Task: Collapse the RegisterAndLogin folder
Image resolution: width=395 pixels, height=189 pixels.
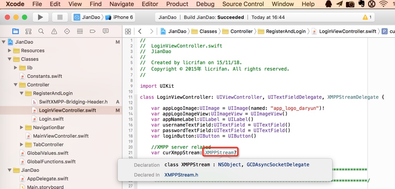Action: 21,93
